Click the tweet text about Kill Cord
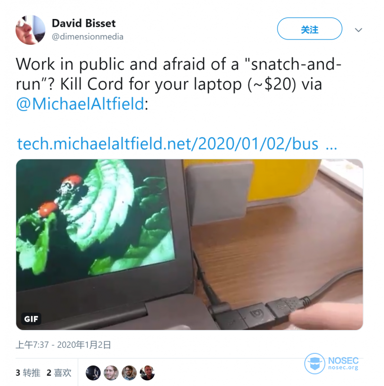Viewport: 384px width, 386px height. [x=178, y=74]
